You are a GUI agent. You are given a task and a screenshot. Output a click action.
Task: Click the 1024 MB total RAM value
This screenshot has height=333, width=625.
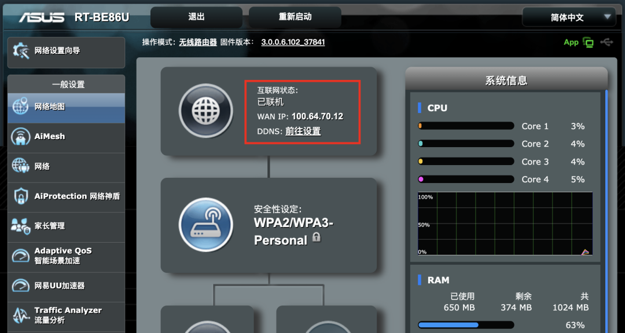(571, 308)
